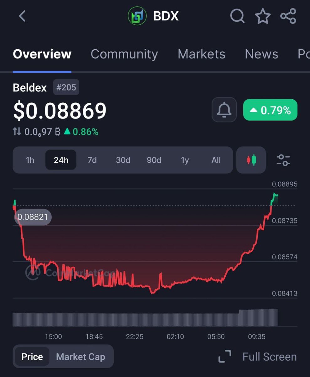
Task: Tap the #205 rank badge
Action: [x=66, y=87]
